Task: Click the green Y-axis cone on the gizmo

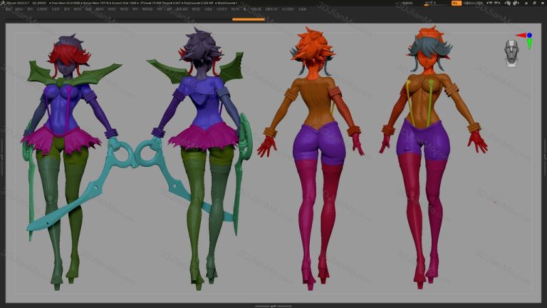Action: 529,45
